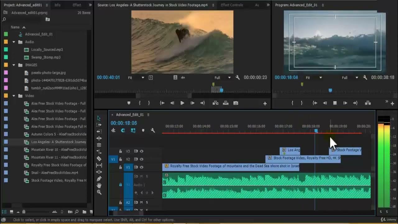398x224 pixels.
Task: Select the Hand tool
Action: 99,185
